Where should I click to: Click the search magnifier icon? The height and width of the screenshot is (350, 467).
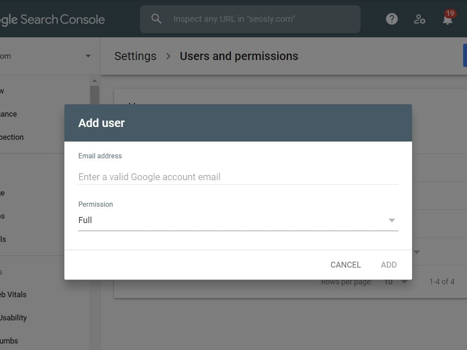click(x=156, y=19)
